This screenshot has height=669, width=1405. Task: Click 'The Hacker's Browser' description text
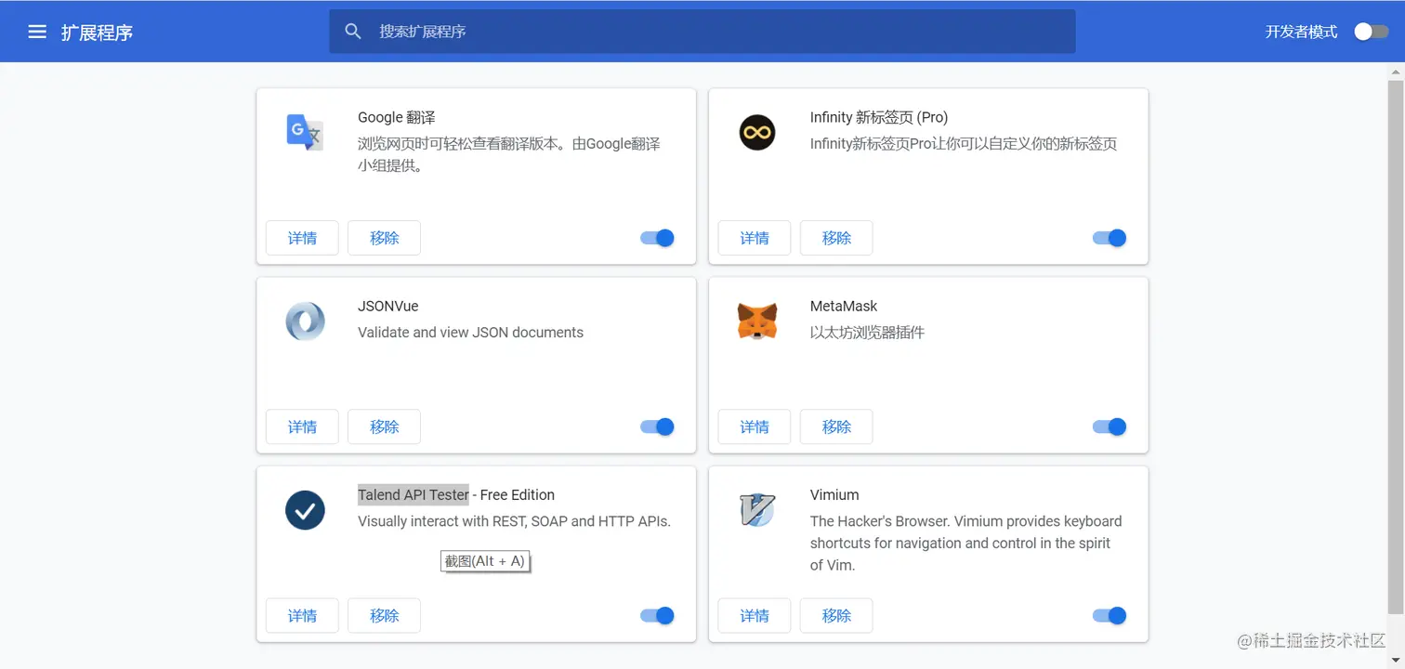pyautogui.click(x=965, y=543)
